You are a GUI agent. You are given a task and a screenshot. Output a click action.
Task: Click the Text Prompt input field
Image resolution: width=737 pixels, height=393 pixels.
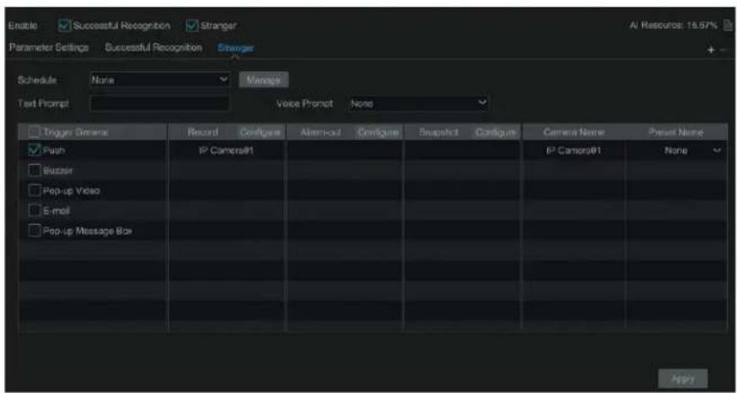pyautogui.click(x=160, y=104)
